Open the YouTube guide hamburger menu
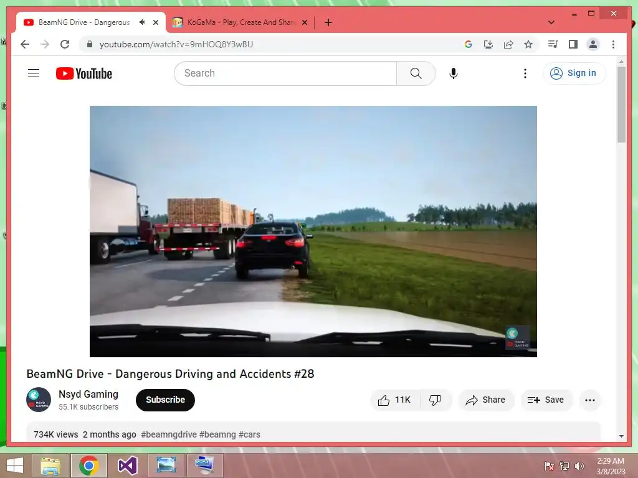Image resolution: width=638 pixels, height=478 pixels. pos(34,73)
